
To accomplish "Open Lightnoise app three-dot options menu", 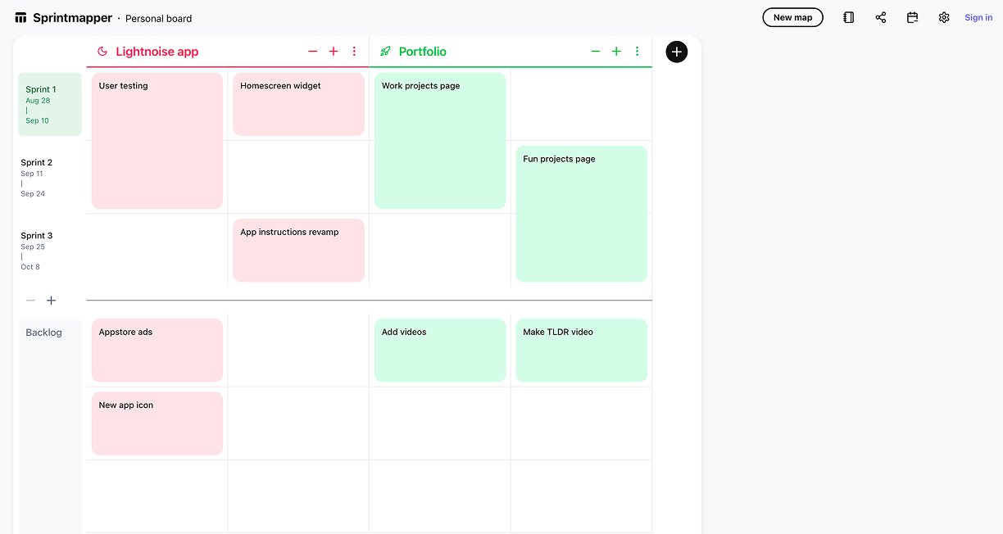I will [x=354, y=52].
